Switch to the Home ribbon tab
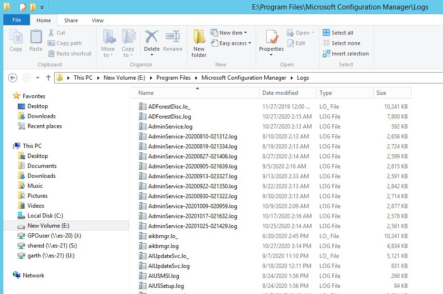Image resolution: width=443 pixels, height=294 pixels. 44,20
